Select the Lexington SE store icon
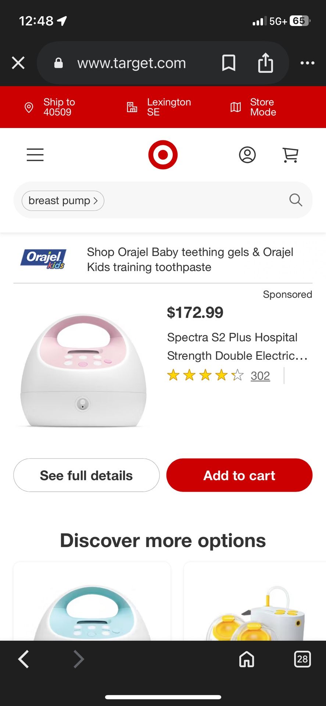The height and width of the screenshot is (706, 326). pyautogui.click(x=131, y=107)
